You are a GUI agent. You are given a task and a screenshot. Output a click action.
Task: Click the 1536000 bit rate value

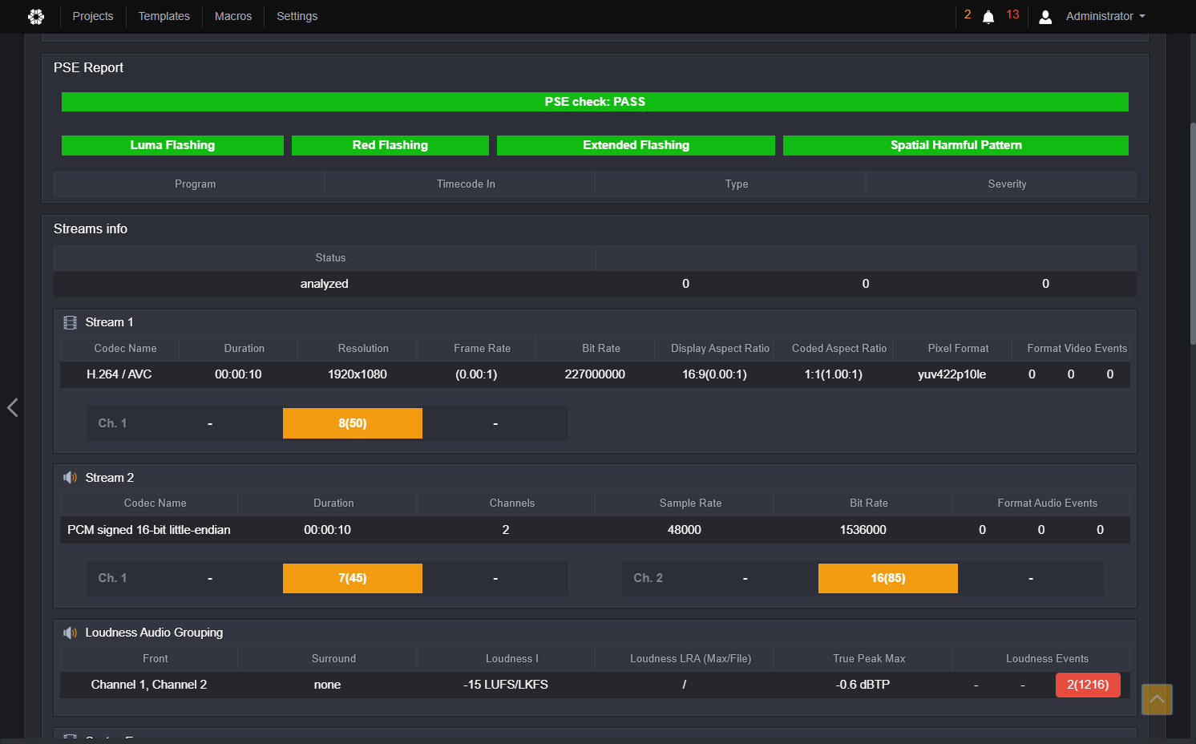(x=863, y=530)
